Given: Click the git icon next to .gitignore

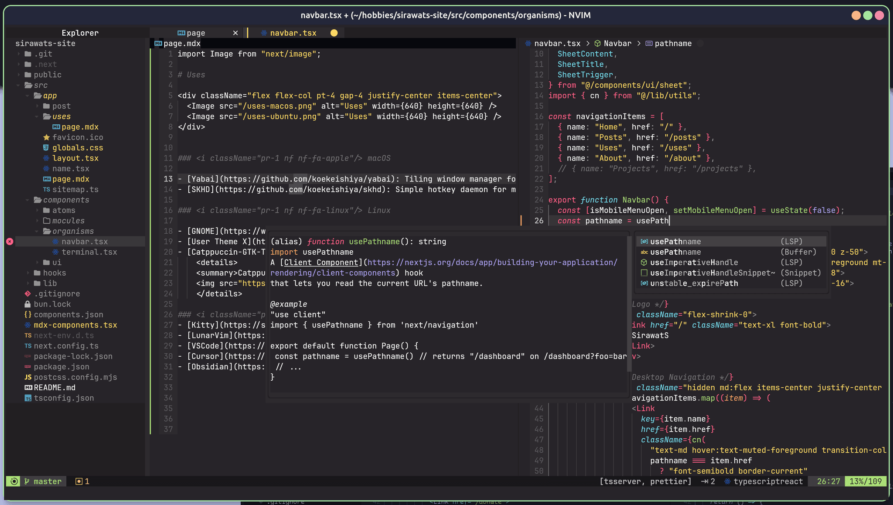Looking at the screenshot, I should coord(28,294).
